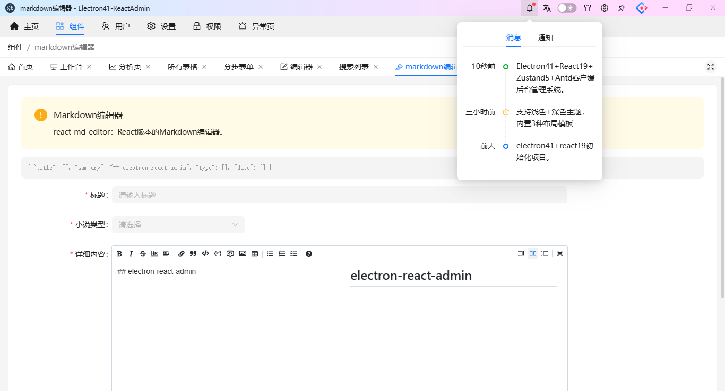Toggle fullscreen for the tab content
The image size is (725, 391).
[x=710, y=67]
